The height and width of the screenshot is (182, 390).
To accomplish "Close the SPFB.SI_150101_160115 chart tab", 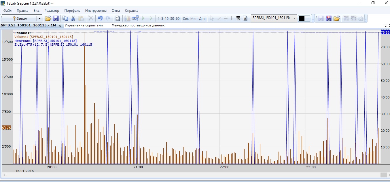I will 60,26.
